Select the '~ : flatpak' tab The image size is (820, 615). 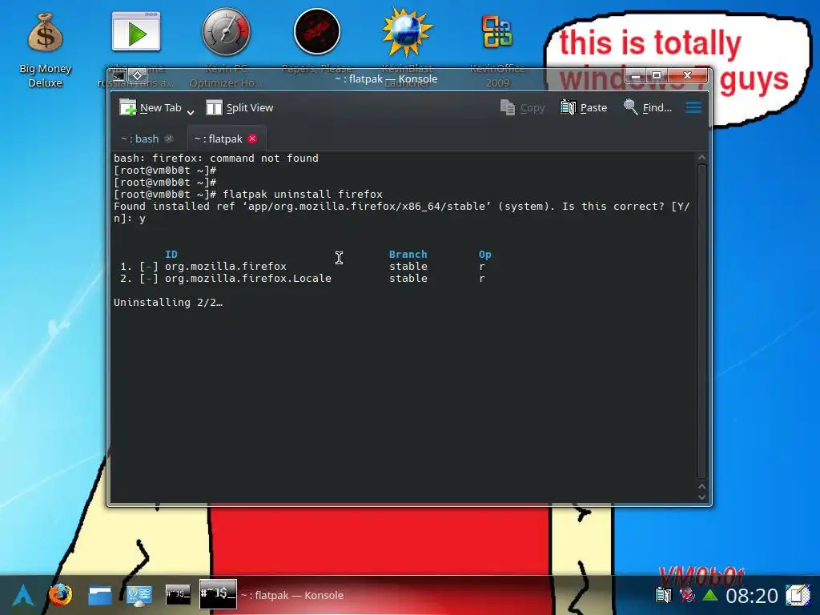point(218,139)
